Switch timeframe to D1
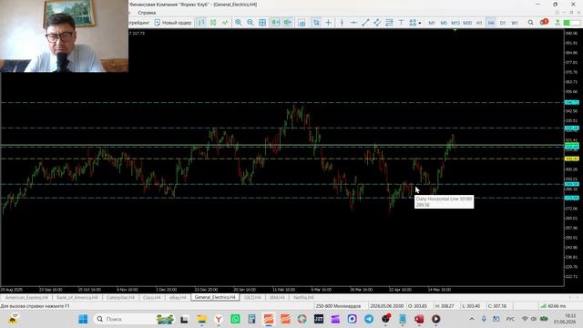The height and width of the screenshot is (328, 583). pyautogui.click(x=503, y=23)
